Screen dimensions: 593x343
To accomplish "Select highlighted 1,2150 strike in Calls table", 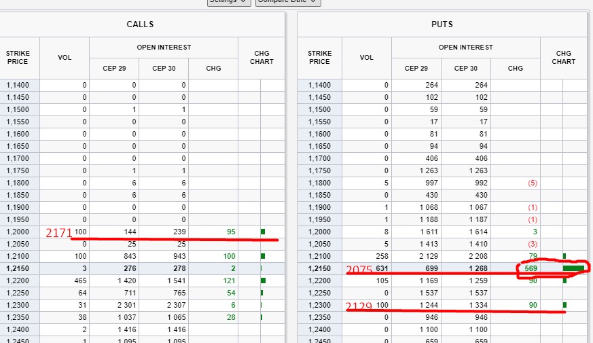I will (x=18, y=268).
